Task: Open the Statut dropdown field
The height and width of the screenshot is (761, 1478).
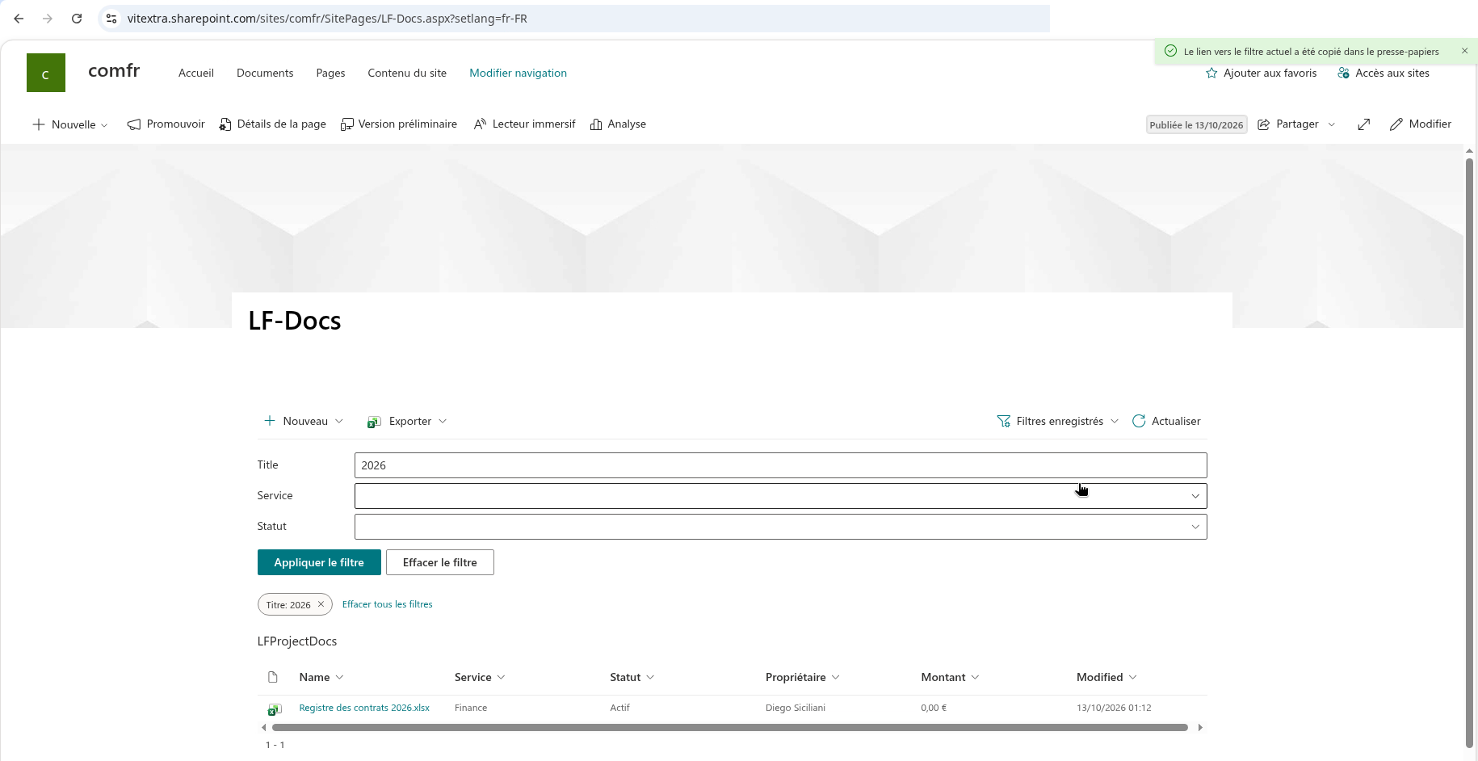Action: (x=780, y=527)
